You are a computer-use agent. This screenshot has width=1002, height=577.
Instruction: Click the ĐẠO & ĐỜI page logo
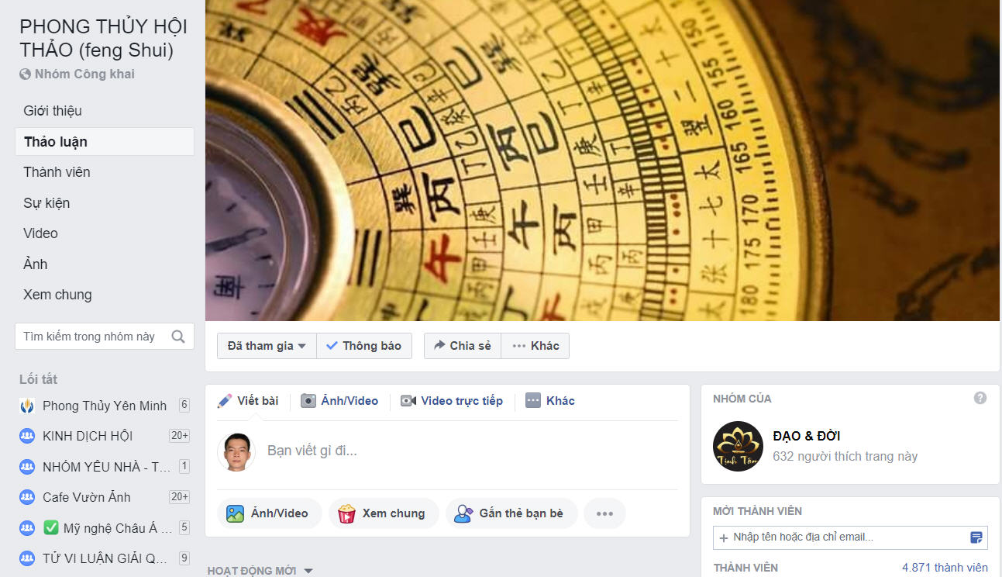coord(738,446)
